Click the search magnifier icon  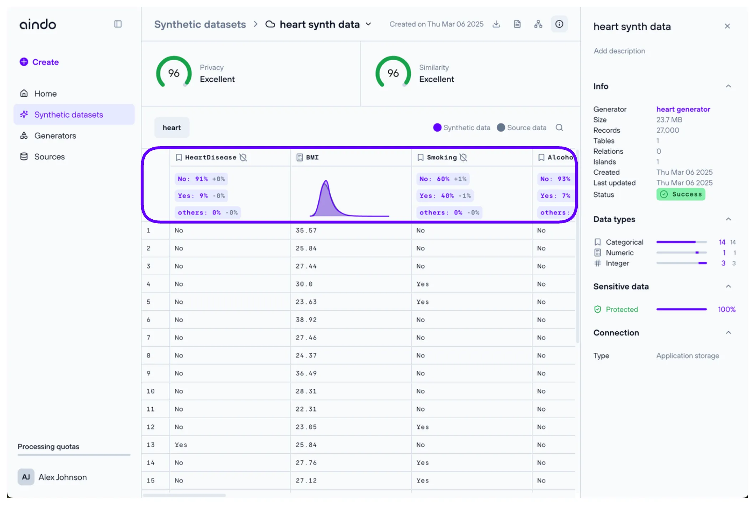pos(559,128)
